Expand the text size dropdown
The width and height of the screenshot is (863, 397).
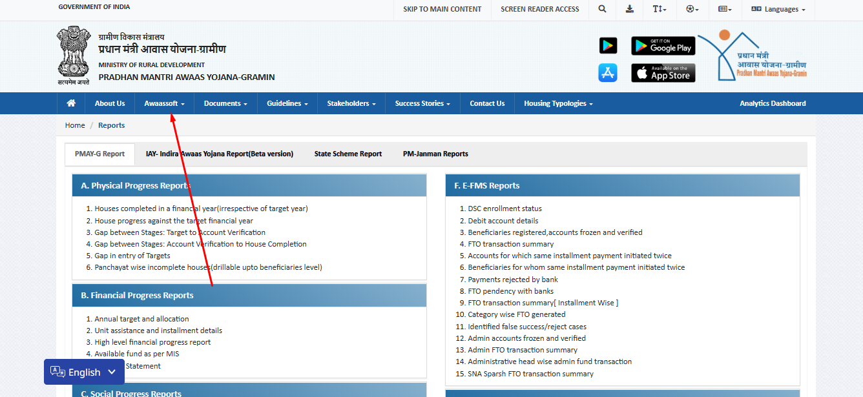[x=659, y=9]
